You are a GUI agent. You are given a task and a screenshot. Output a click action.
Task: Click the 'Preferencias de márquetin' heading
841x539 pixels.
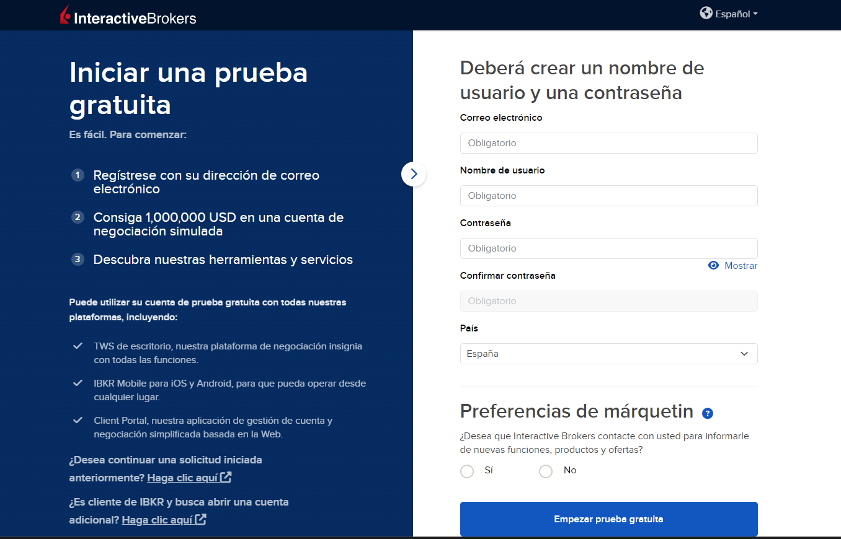click(x=577, y=411)
